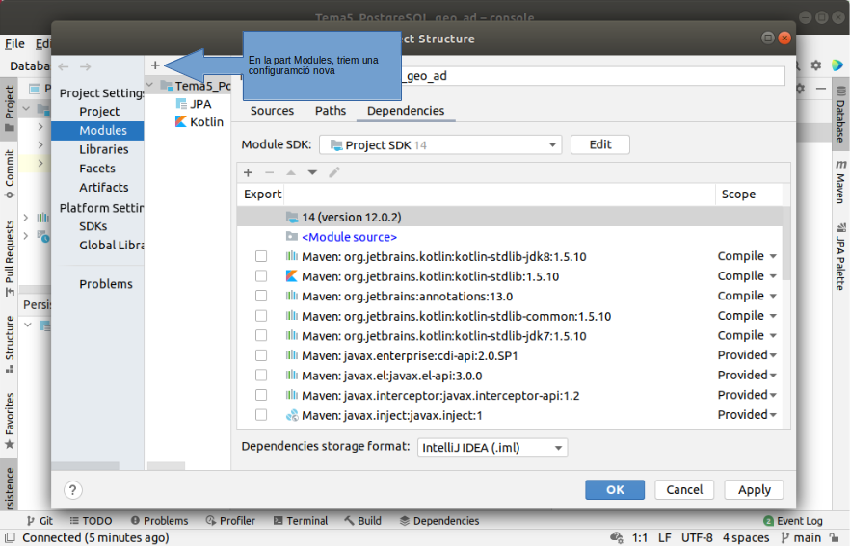This screenshot has height=546, width=850.
Task: Click the dependency list vertical scrollbar
Action: pos(786,244)
